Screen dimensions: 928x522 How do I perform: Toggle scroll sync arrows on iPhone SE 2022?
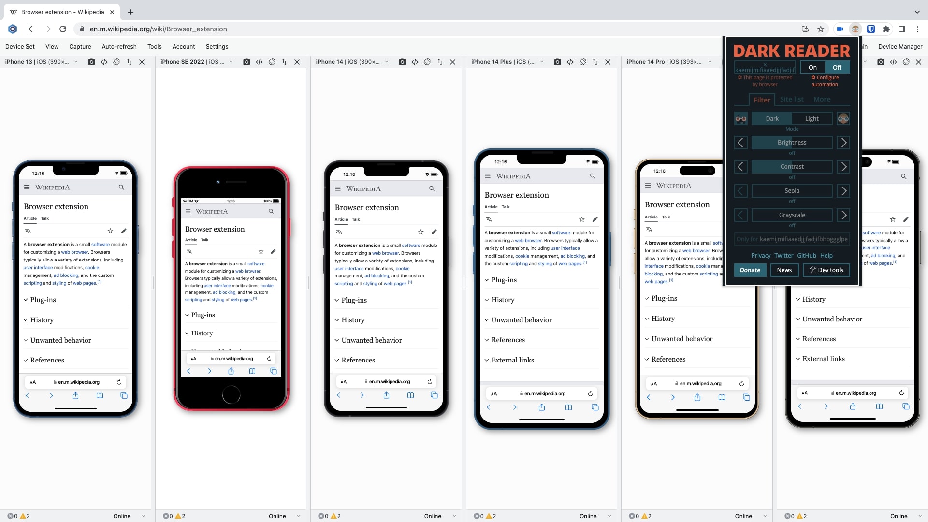pyautogui.click(x=284, y=62)
